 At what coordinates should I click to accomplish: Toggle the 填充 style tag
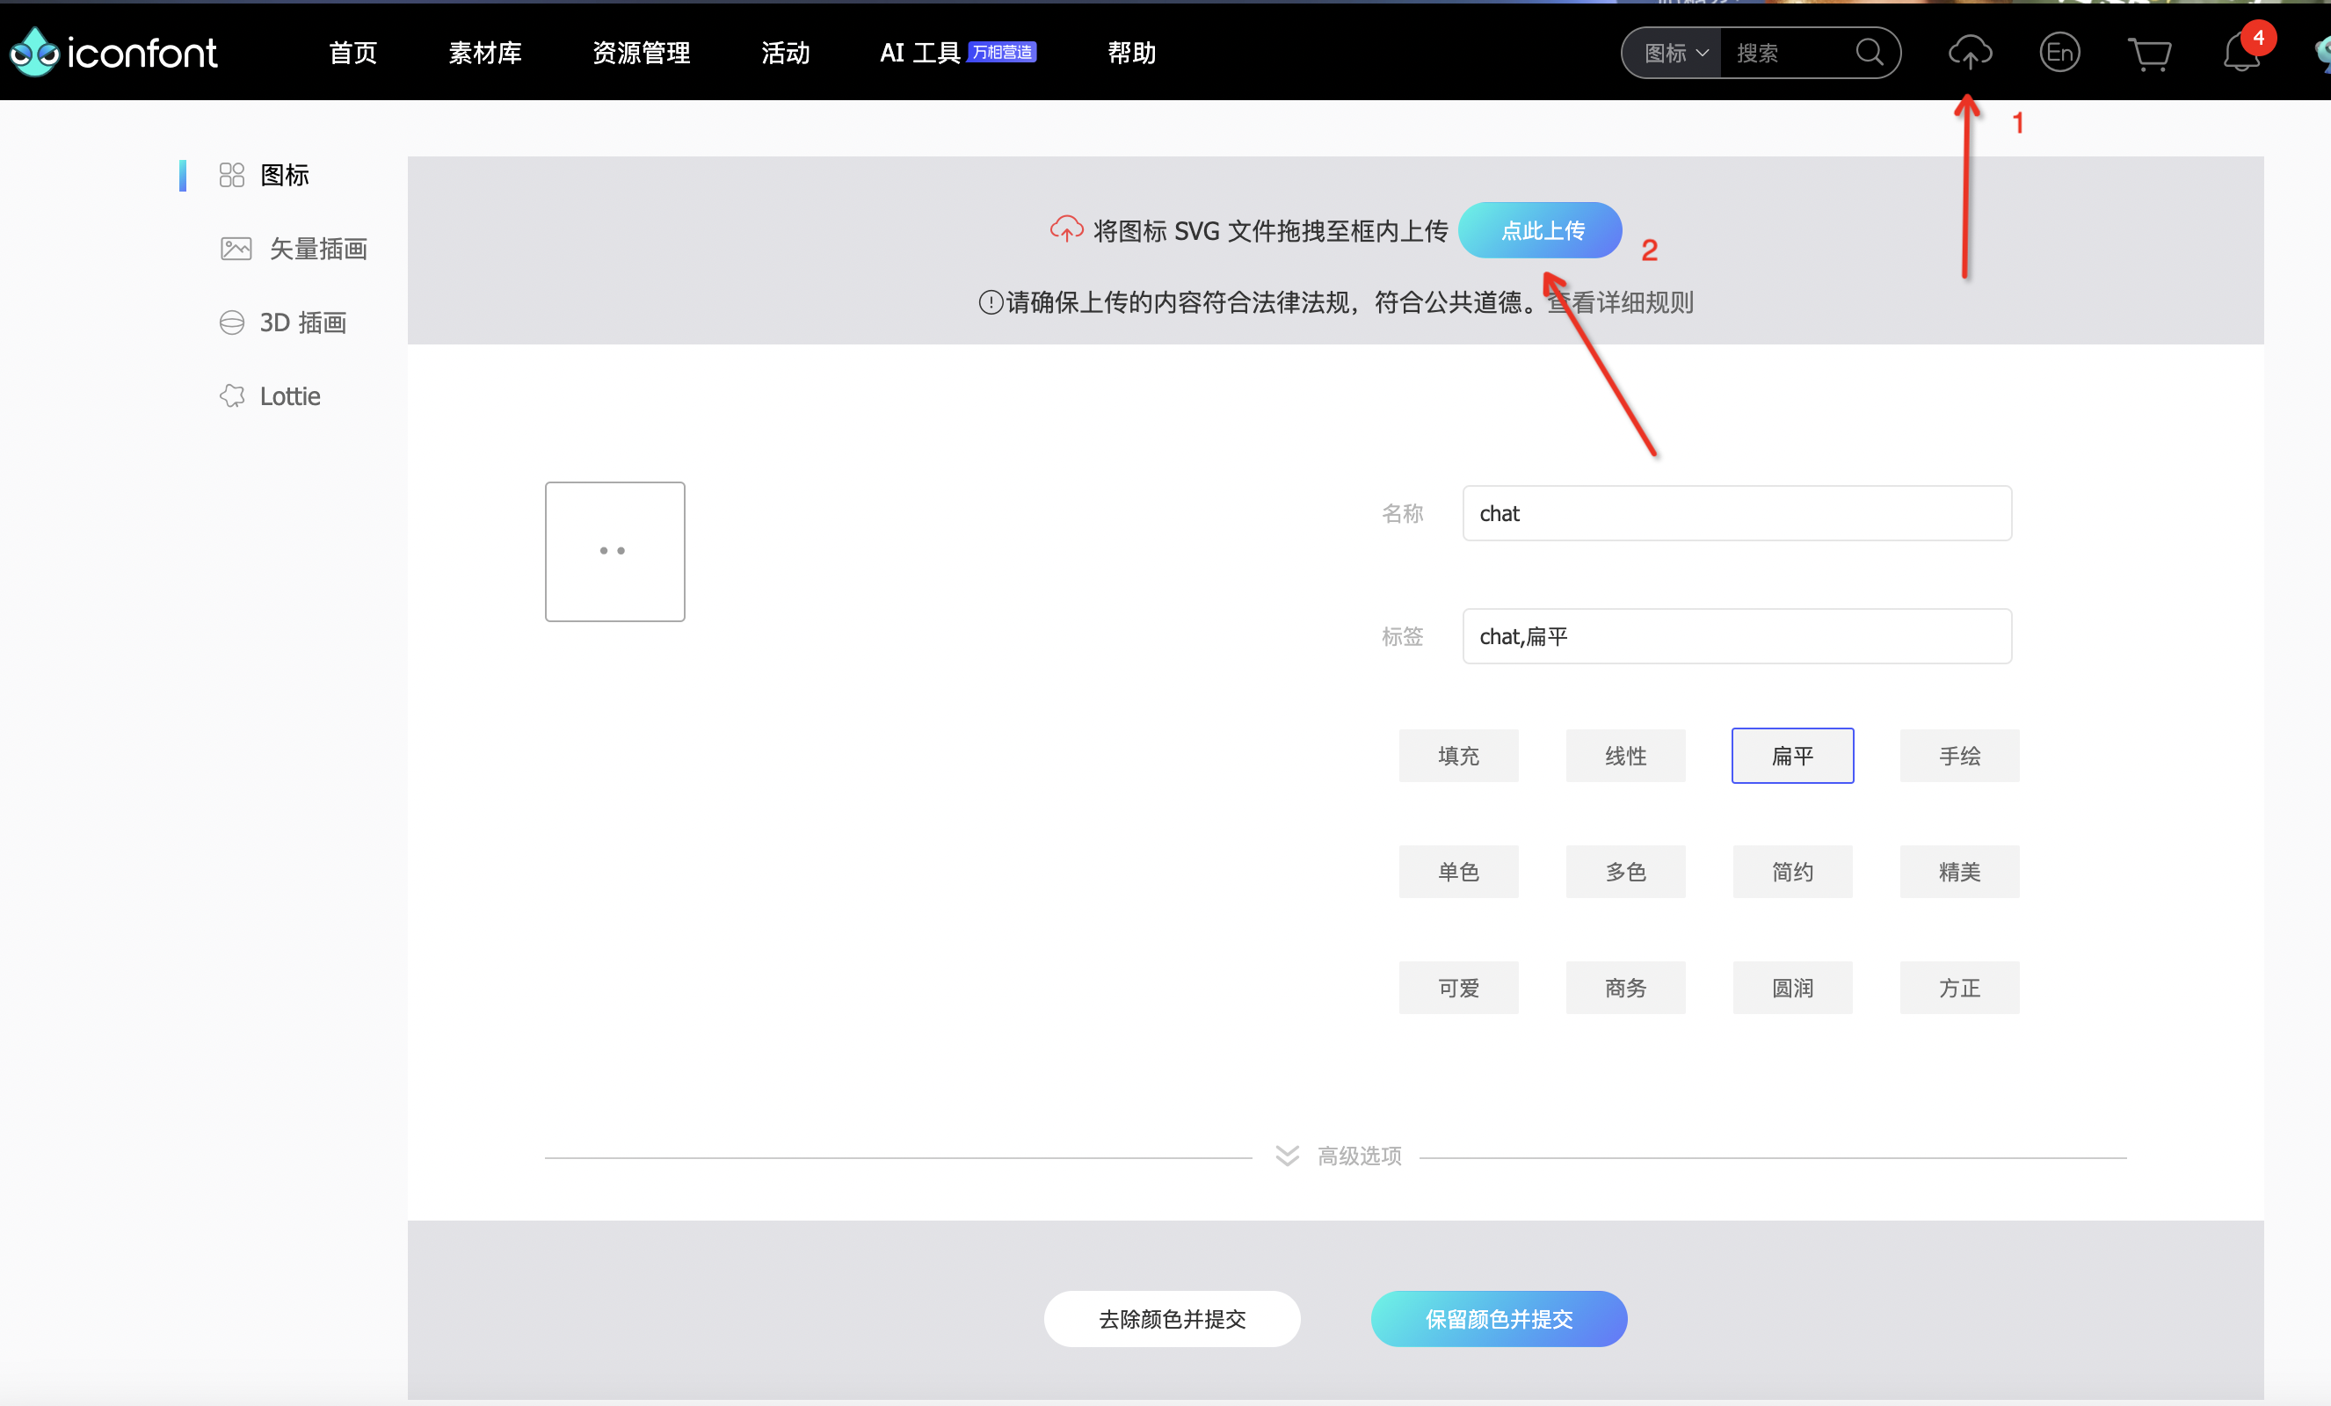1458,756
